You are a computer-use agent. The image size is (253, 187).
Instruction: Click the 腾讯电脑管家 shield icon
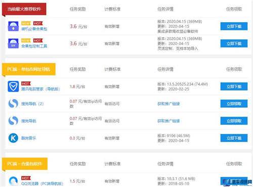tap(13, 86)
